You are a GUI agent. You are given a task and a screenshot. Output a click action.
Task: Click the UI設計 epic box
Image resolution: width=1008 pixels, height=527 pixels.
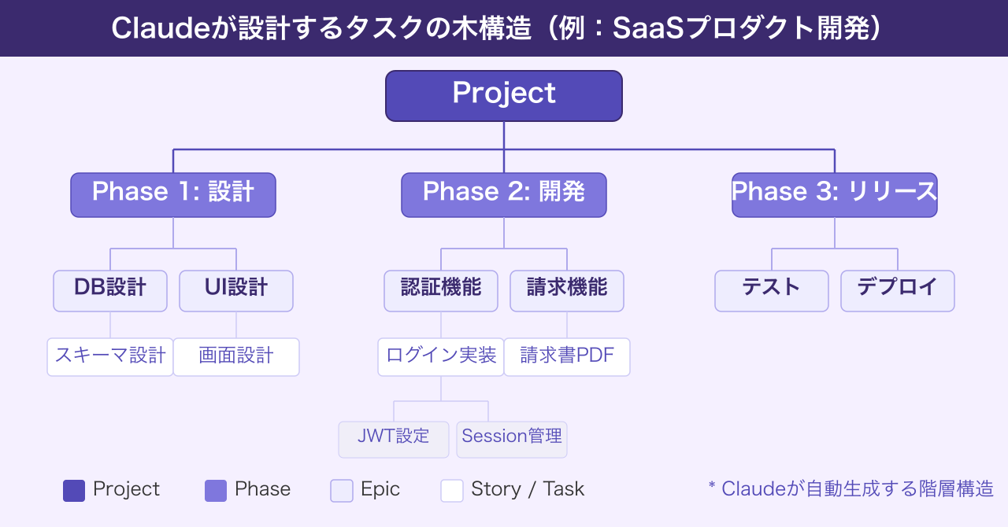(x=236, y=290)
